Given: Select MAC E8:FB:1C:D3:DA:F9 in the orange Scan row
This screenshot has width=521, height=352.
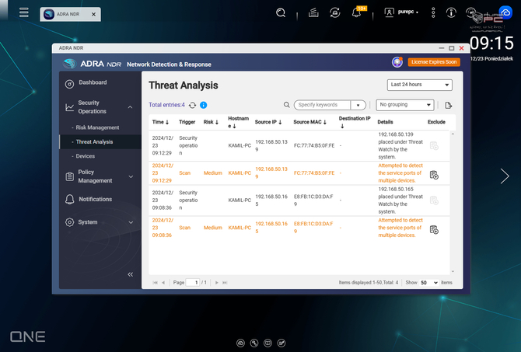Looking at the screenshot, I should pyautogui.click(x=313, y=228).
